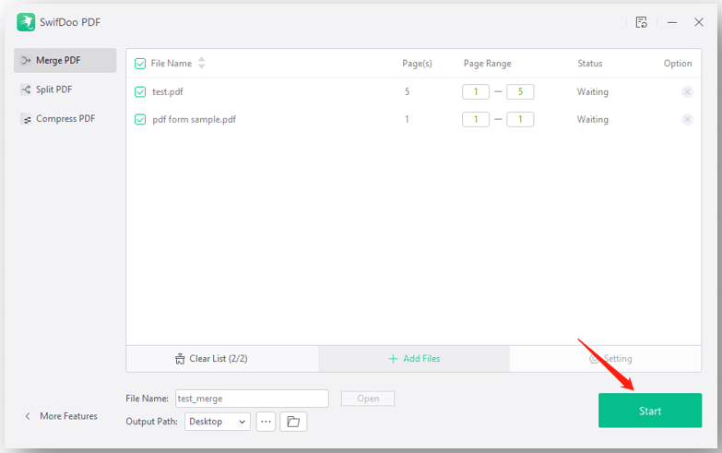Click the File Name input field
This screenshot has height=453, width=722.
point(252,399)
